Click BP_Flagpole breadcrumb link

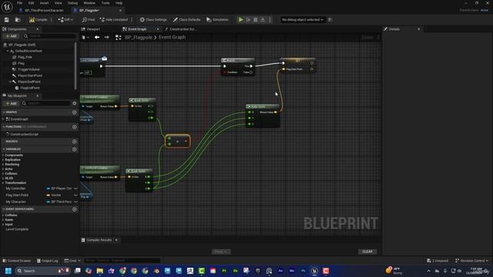(x=139, y=38)
